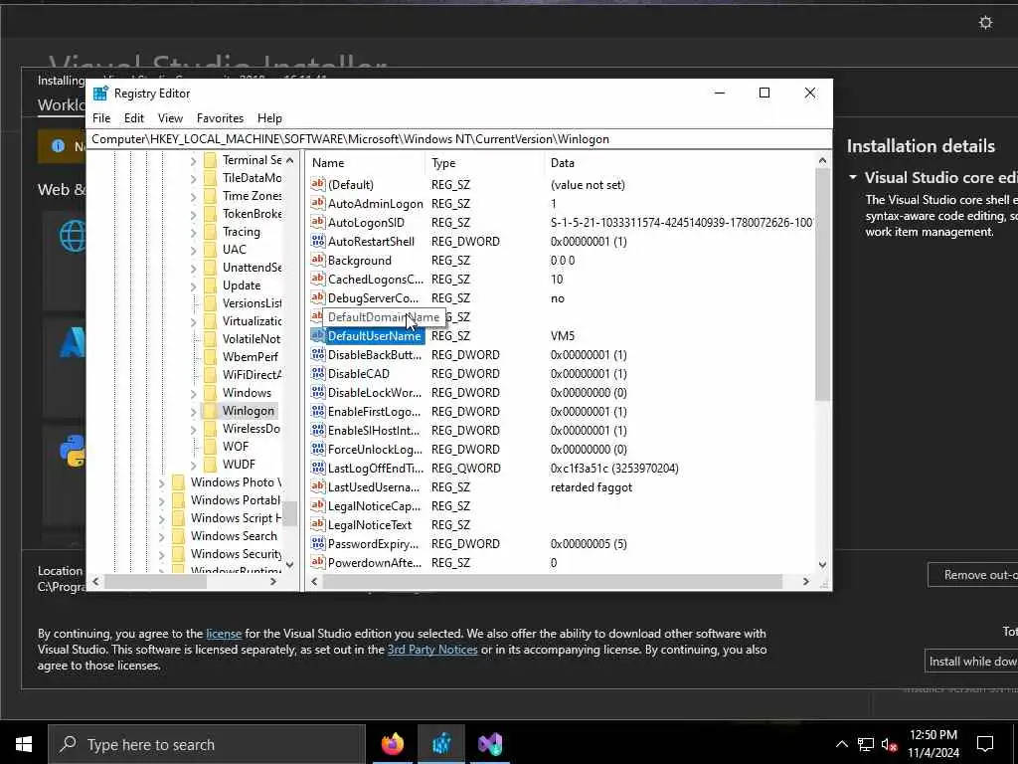1018x764 pixels.
Task: Click the muted volume tray icon
Action: pyautogui.click(x=890, y=744)
